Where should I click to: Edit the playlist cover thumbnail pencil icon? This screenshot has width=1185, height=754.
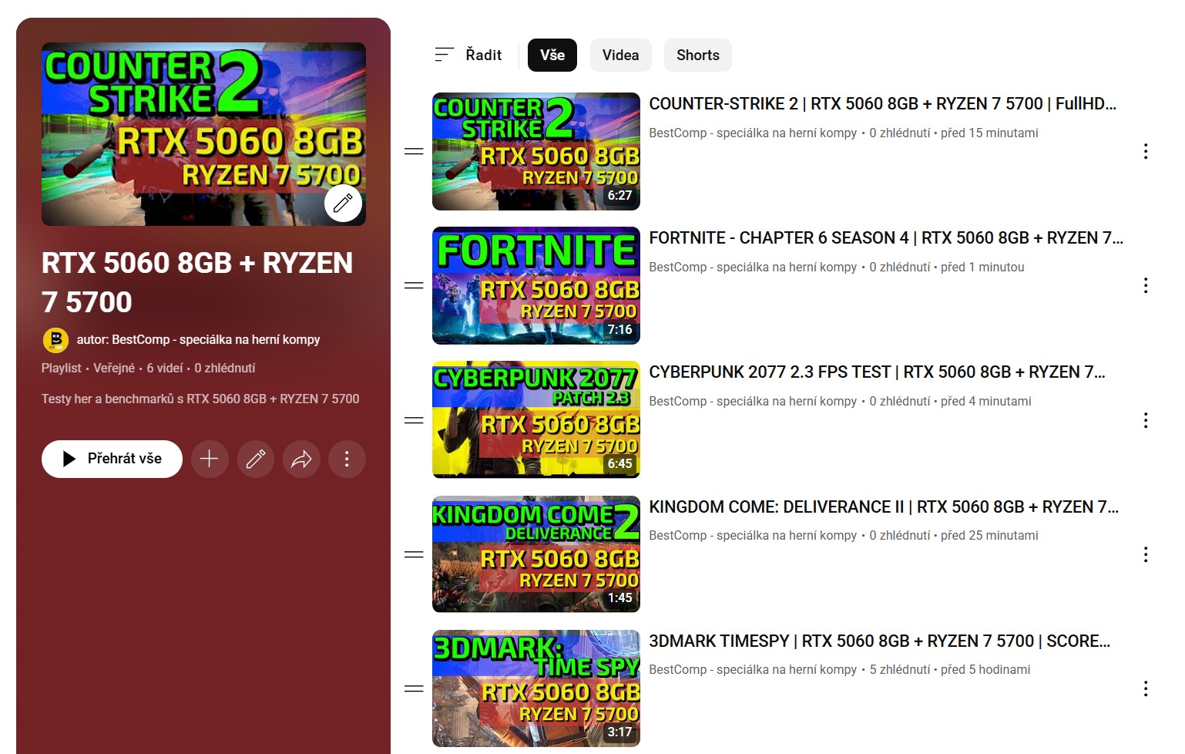(x=343, y=204)
